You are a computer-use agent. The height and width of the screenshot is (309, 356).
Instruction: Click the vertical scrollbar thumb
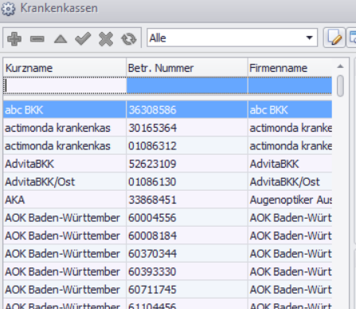coord(340,85)
